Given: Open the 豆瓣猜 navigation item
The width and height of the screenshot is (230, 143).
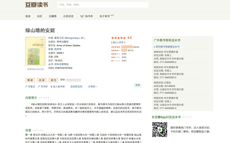Looking at the screenshot, I should pos(53,16).
